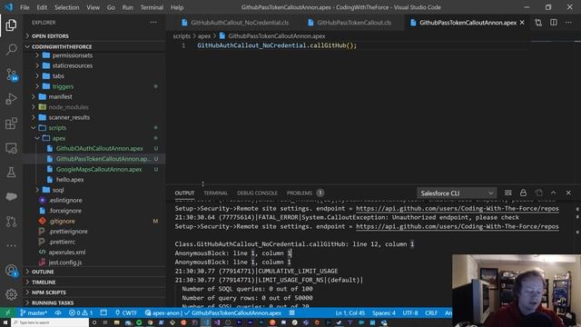
Task: Click Ln 1, Col 45 cursor position
Action: (350, 312)
